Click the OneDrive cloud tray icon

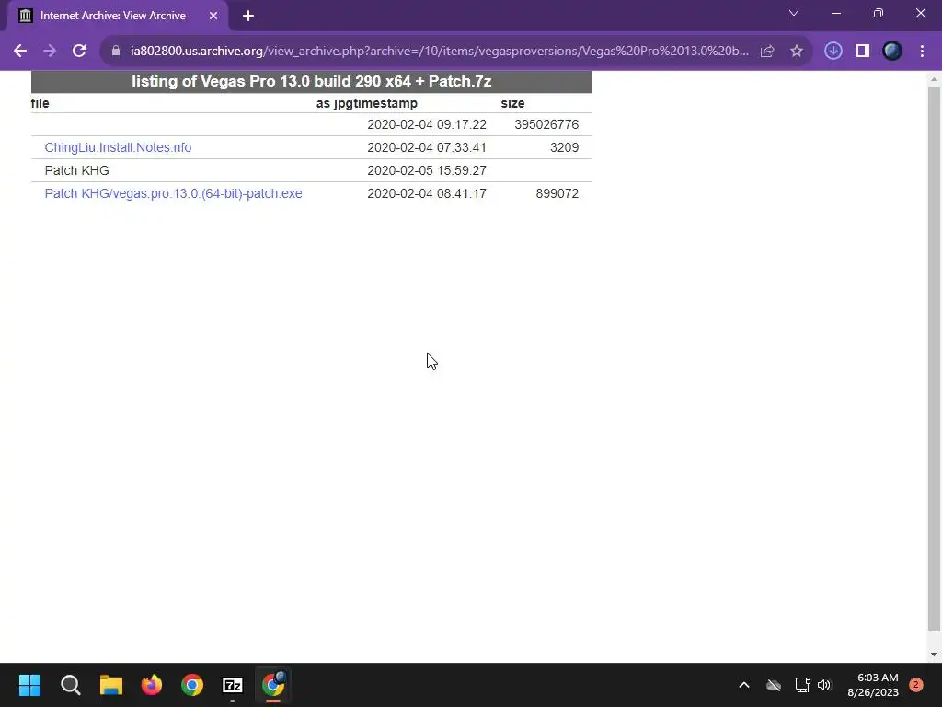[773, 685]
